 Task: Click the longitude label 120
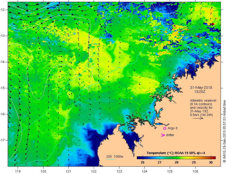click(43, 171)
